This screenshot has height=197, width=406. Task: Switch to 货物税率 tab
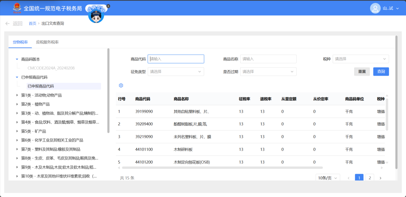[x=20, y=42]
